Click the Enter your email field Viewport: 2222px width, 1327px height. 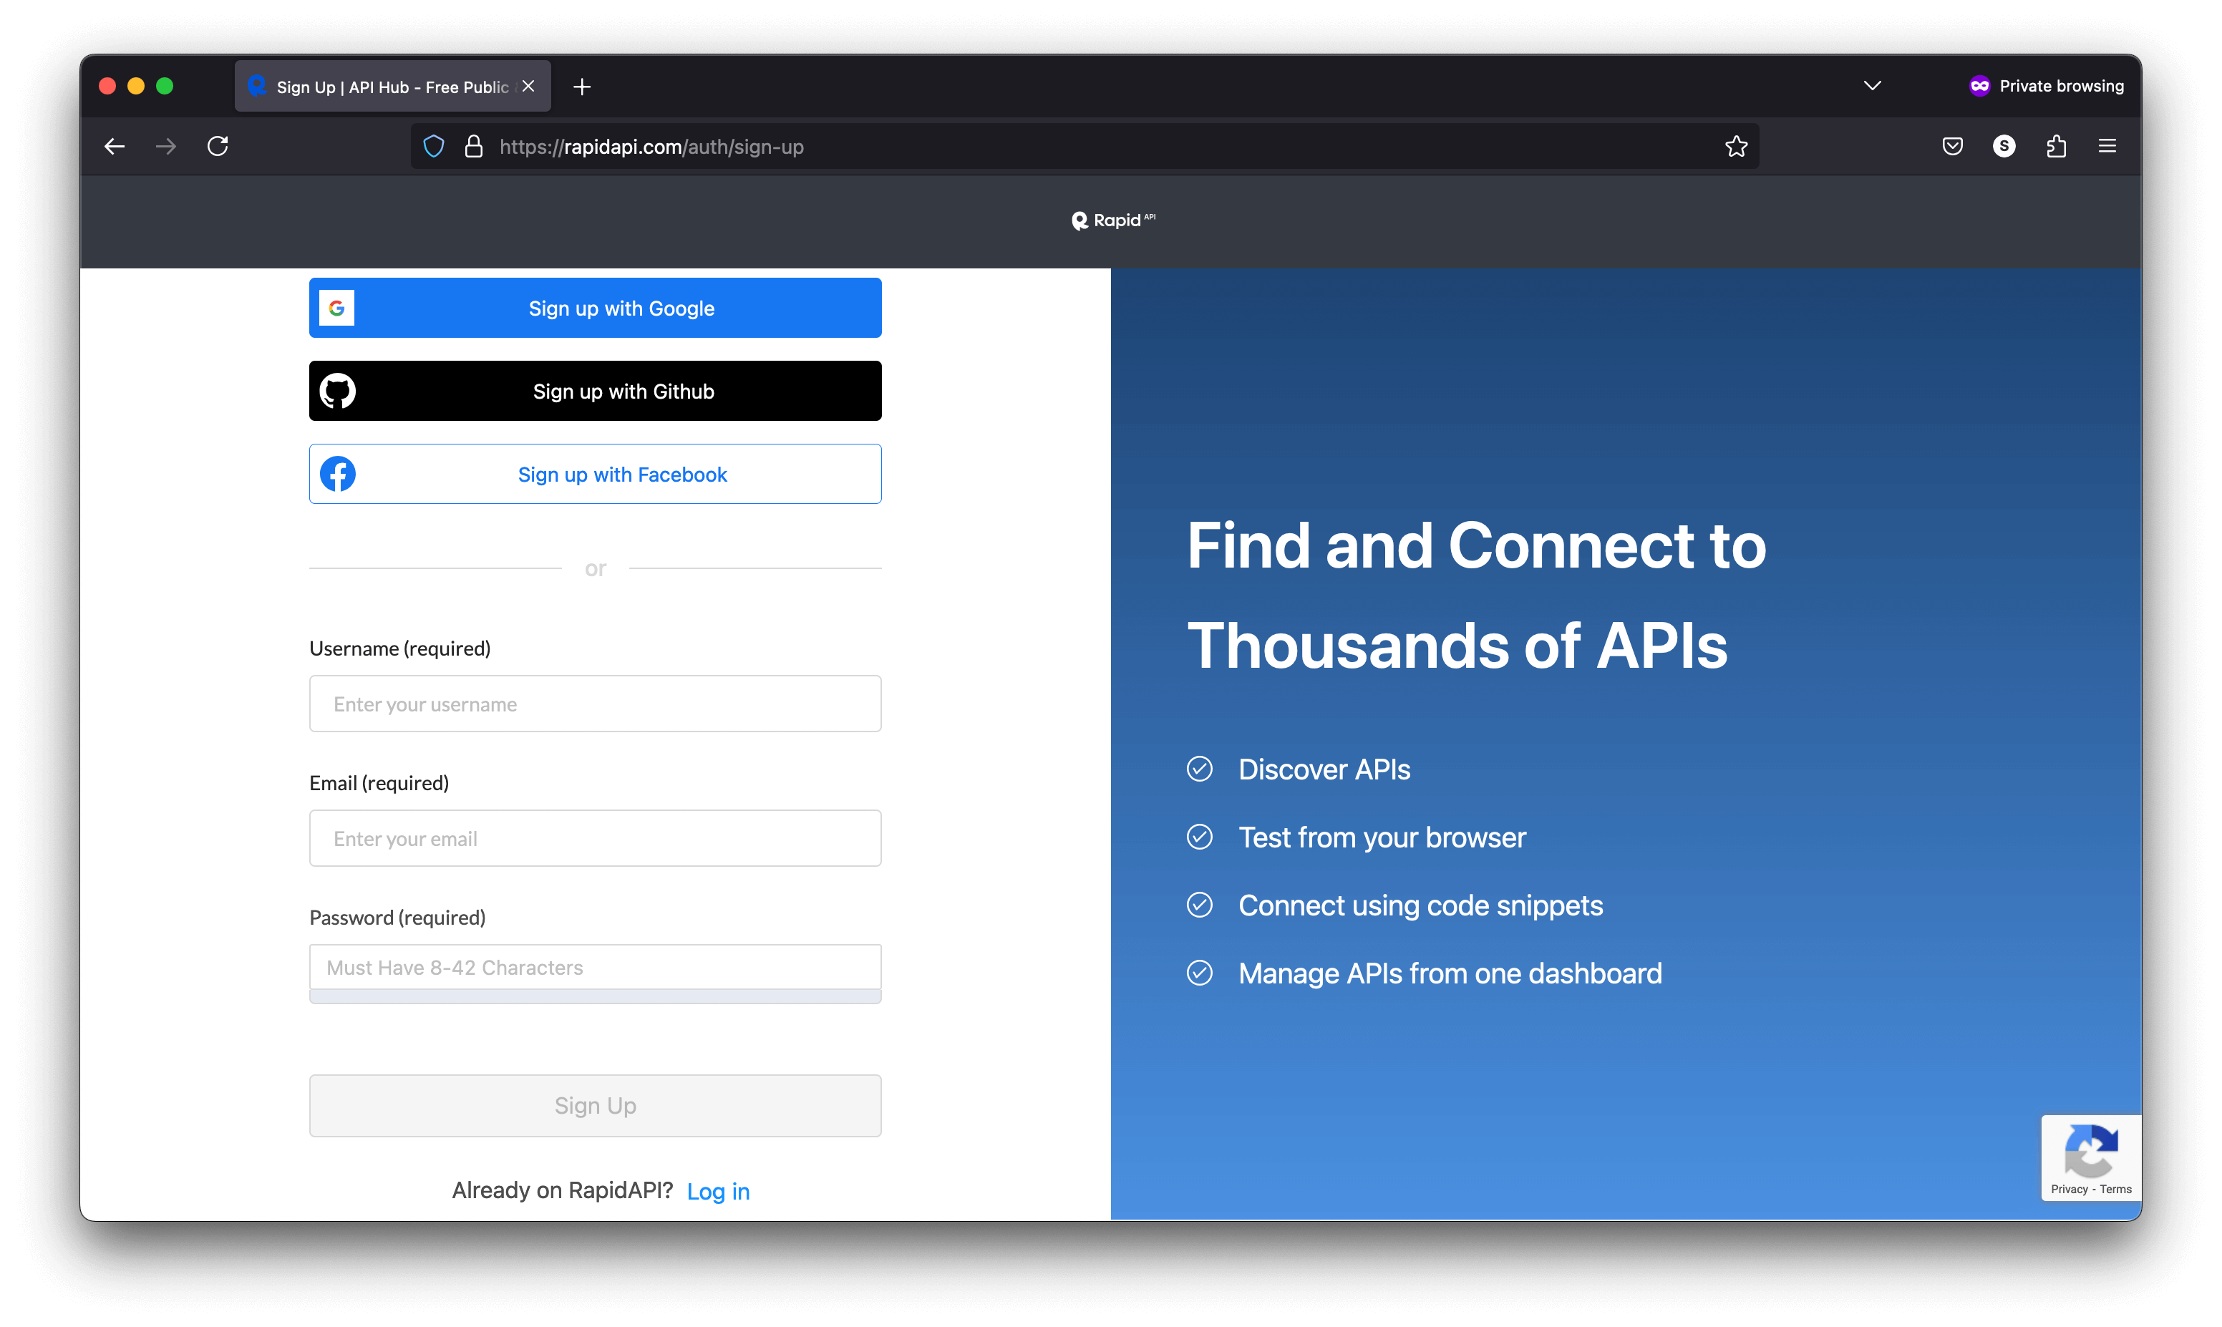595,838
